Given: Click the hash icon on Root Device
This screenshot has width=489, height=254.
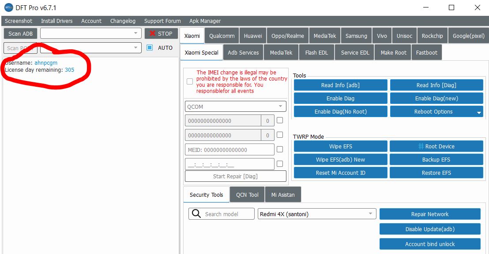Looking at the screenshot, I should (421, 147).
